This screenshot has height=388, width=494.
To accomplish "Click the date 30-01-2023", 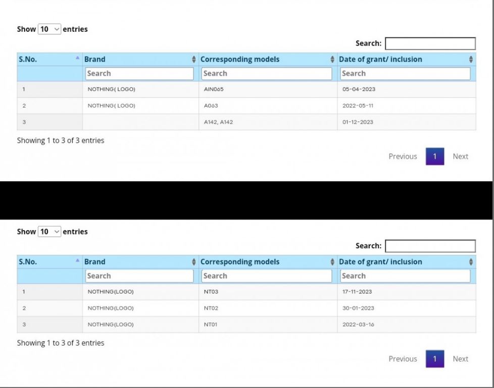I will pos(358,308).
